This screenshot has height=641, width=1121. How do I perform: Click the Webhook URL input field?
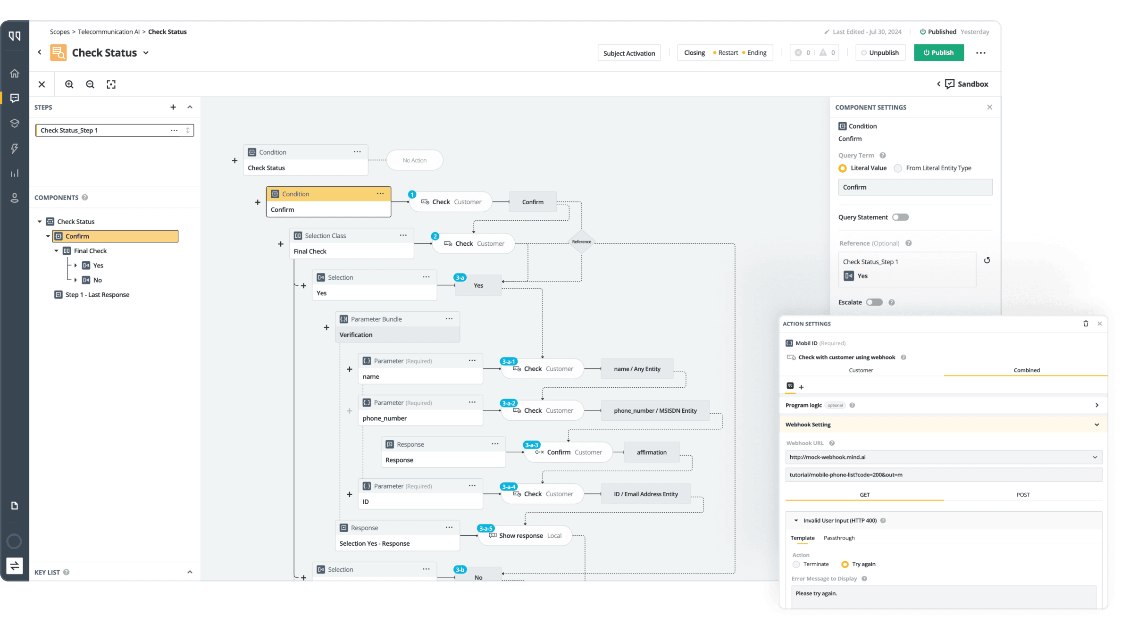point(943,456)
